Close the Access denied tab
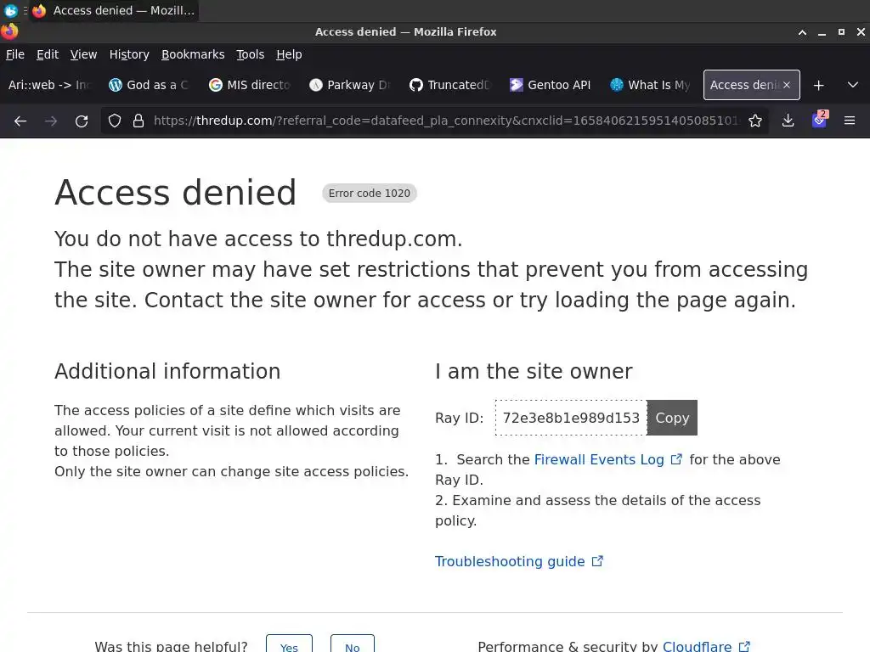The height and width of the screenshot is (652, 870). tap(787, 86)
